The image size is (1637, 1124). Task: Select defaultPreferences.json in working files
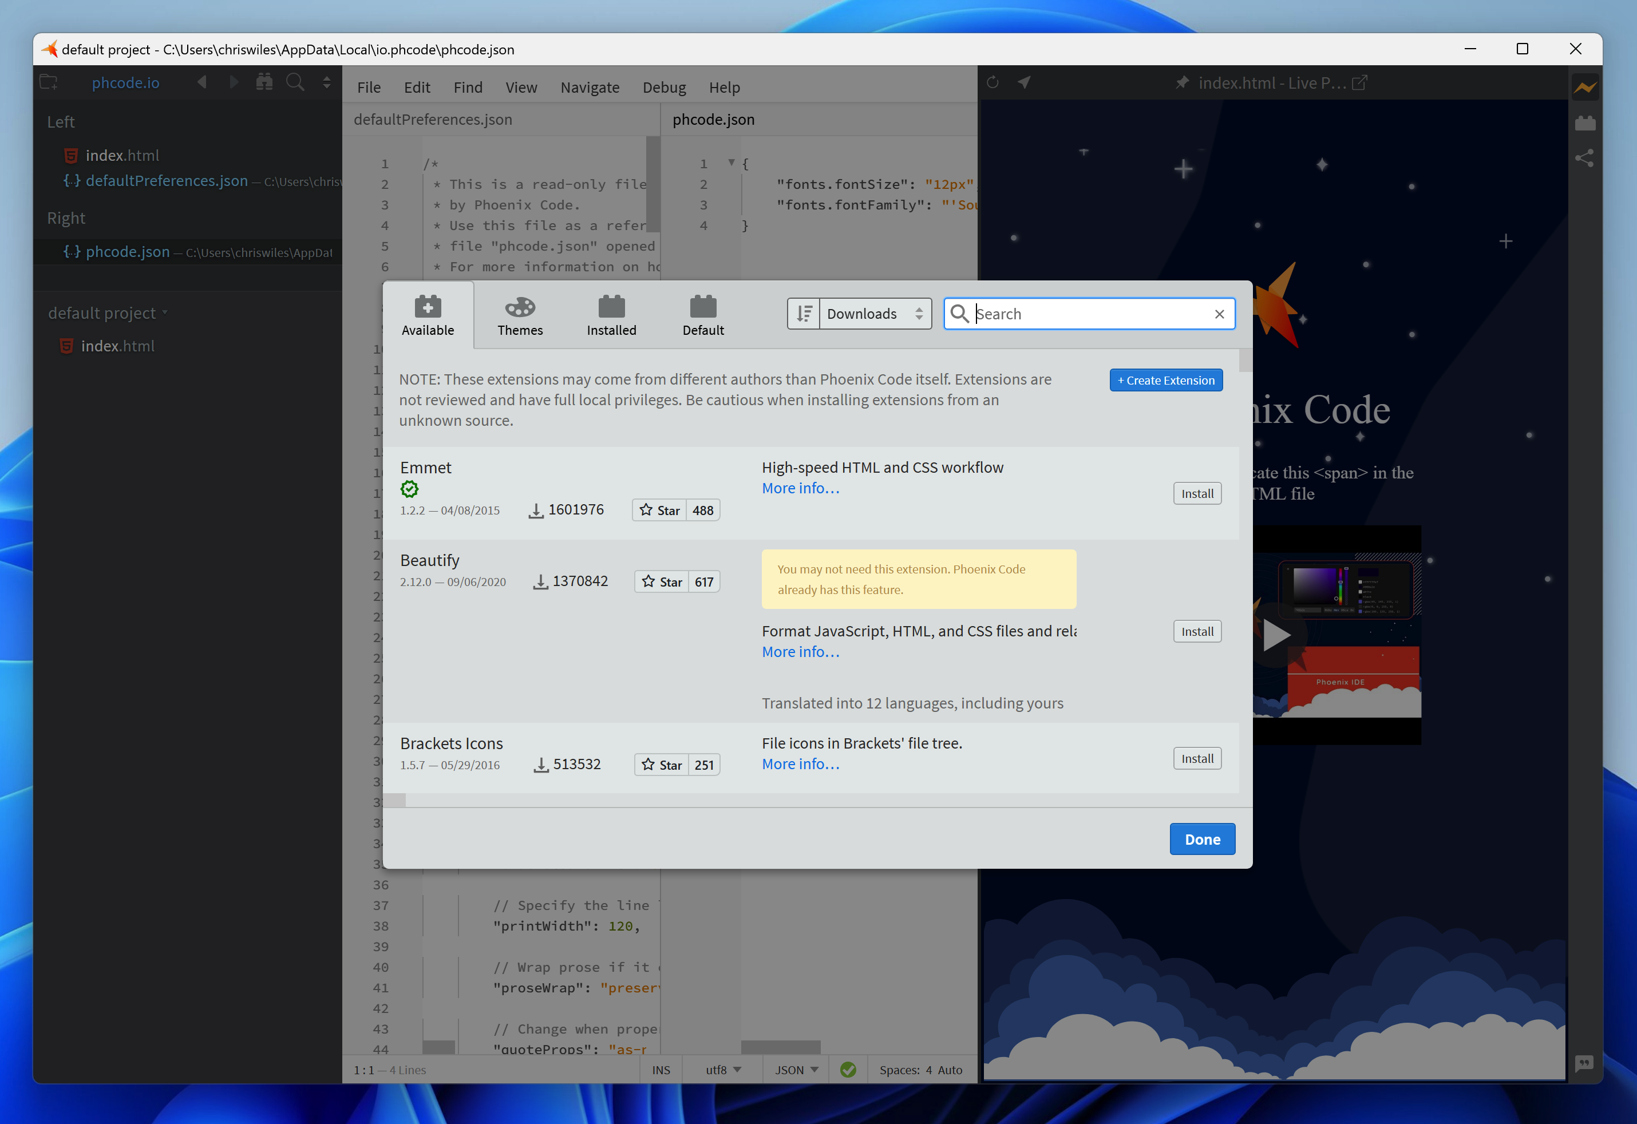[166, 180]
